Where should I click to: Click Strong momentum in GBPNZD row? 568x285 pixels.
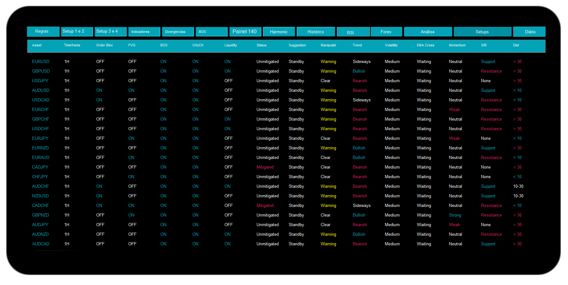click(455, 215)
